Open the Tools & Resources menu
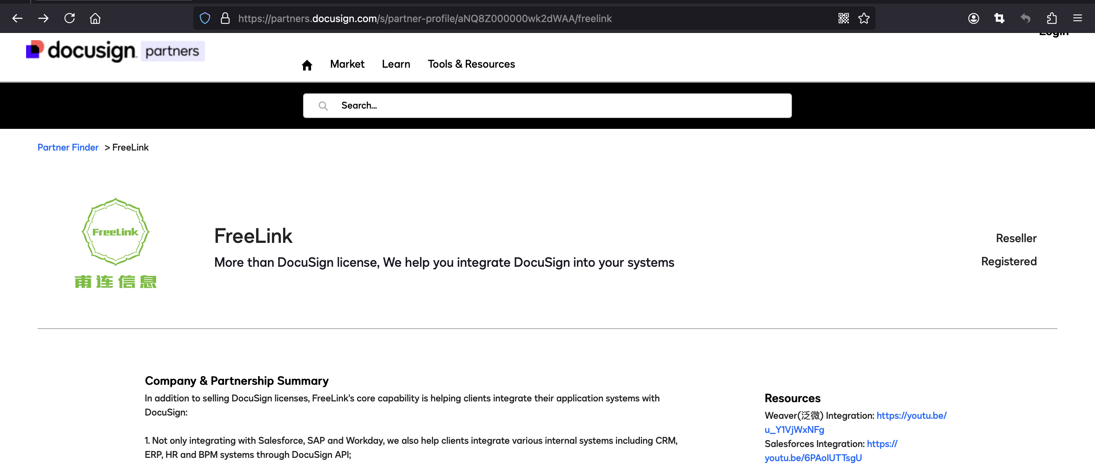1095x468 pixels. [471, 64]
